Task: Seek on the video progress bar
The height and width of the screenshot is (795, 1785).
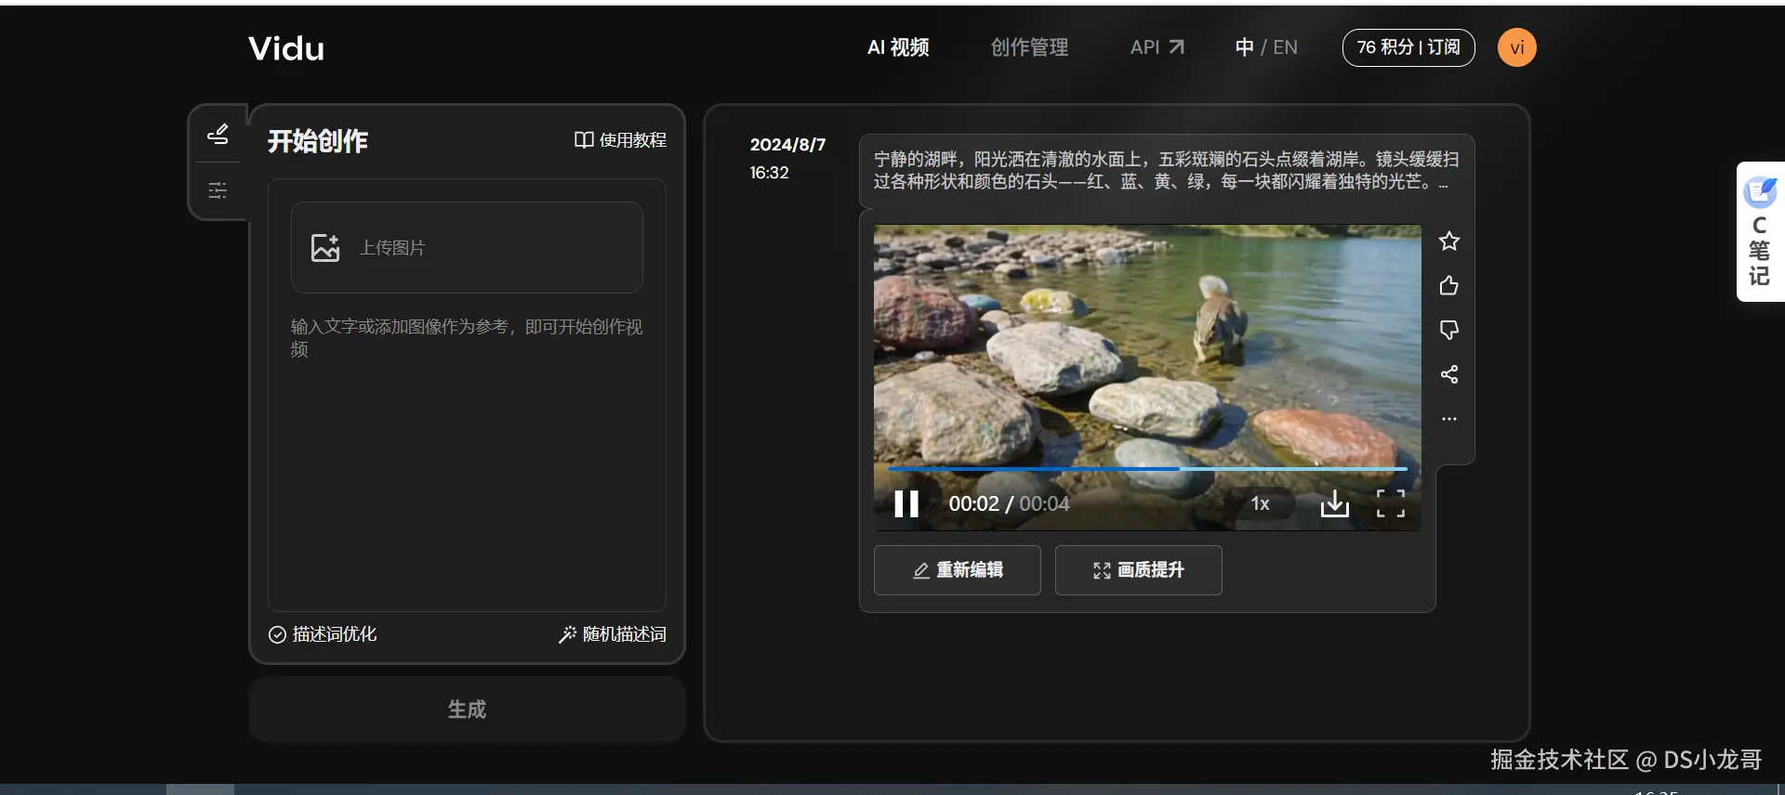Action: click(1147, 469)
